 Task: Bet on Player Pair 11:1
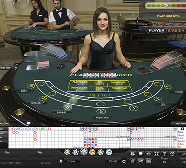pyautogui.click(x=80, y=83)
